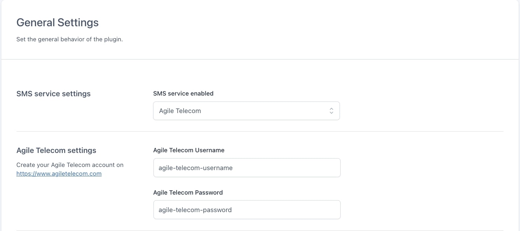
Task: Select the 'Agile Telecom' value shown in the combo box
Action: coord(180,111)
